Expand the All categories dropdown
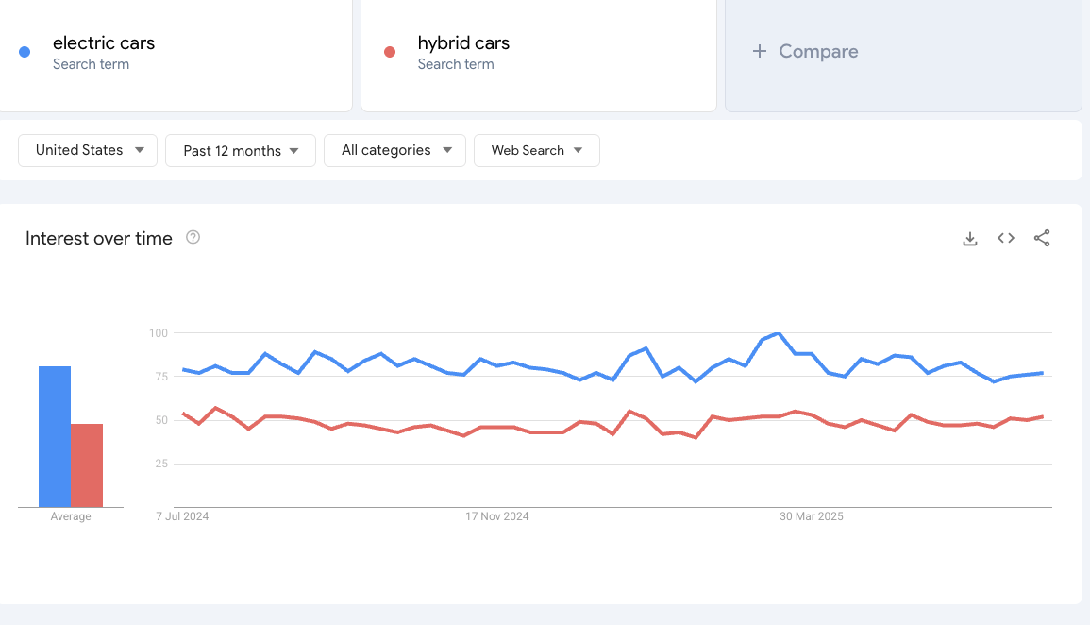The height and width of the screenshot is (625, 1090). click(394, 150)
